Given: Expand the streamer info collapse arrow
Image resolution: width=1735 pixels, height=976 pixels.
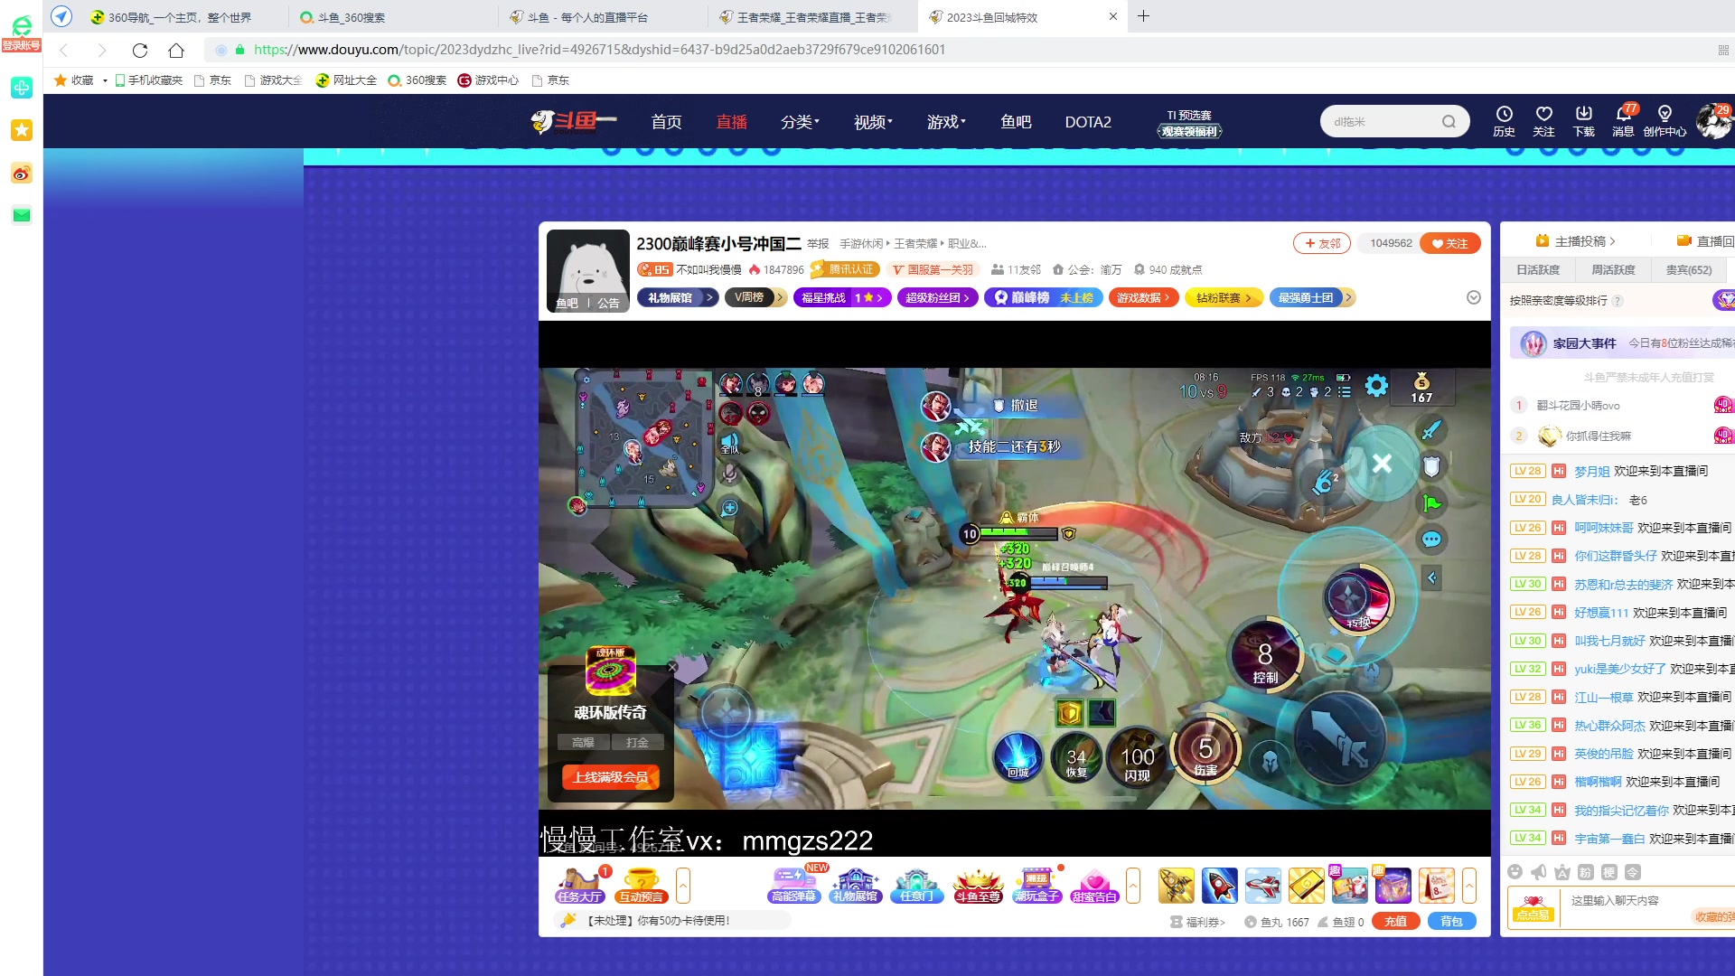Looking at the screenshot, I should [1474, 297].
